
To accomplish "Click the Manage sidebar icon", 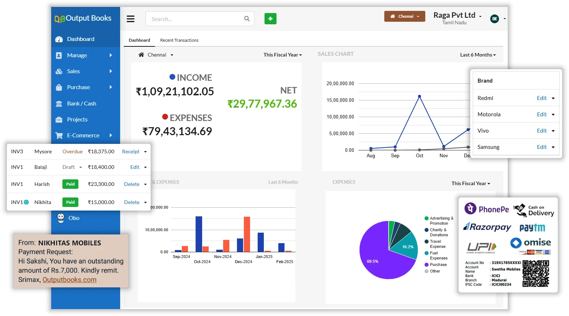I will click(x=59, y=55).
